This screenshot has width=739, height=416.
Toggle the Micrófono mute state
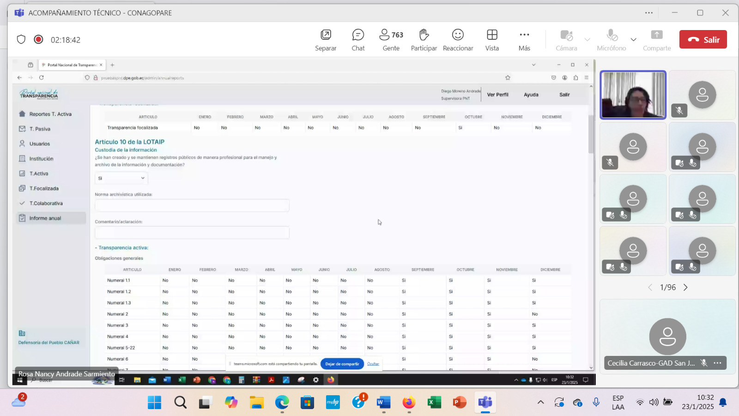point(612,36)
